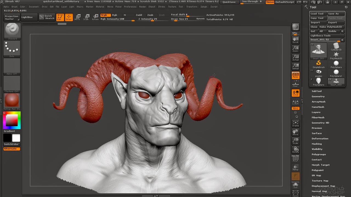Expand the Geometry palette section
351x197 pixels.
tap(318, 96)
